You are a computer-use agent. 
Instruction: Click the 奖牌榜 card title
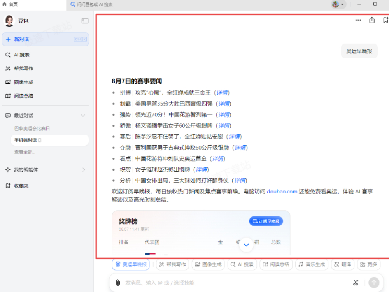click(x=128, y=222)
